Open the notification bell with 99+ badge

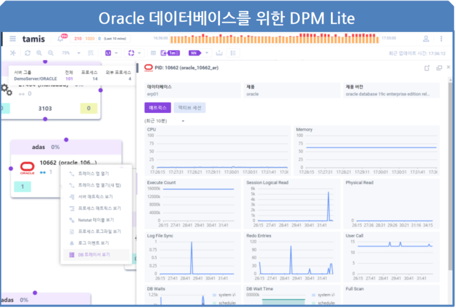[61, 39]
